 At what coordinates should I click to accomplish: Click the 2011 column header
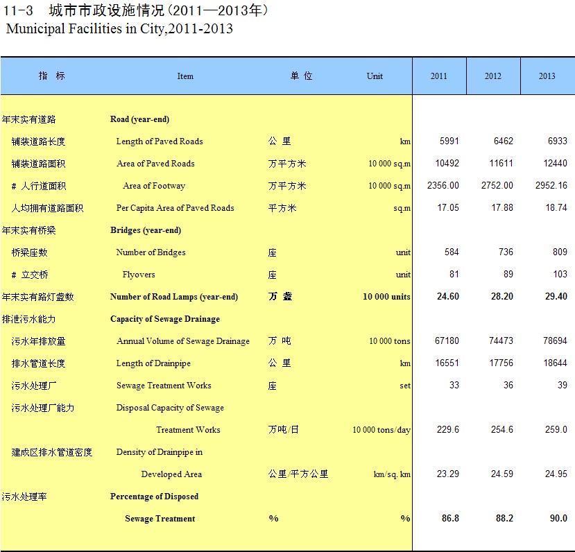(x=438, y=76)
